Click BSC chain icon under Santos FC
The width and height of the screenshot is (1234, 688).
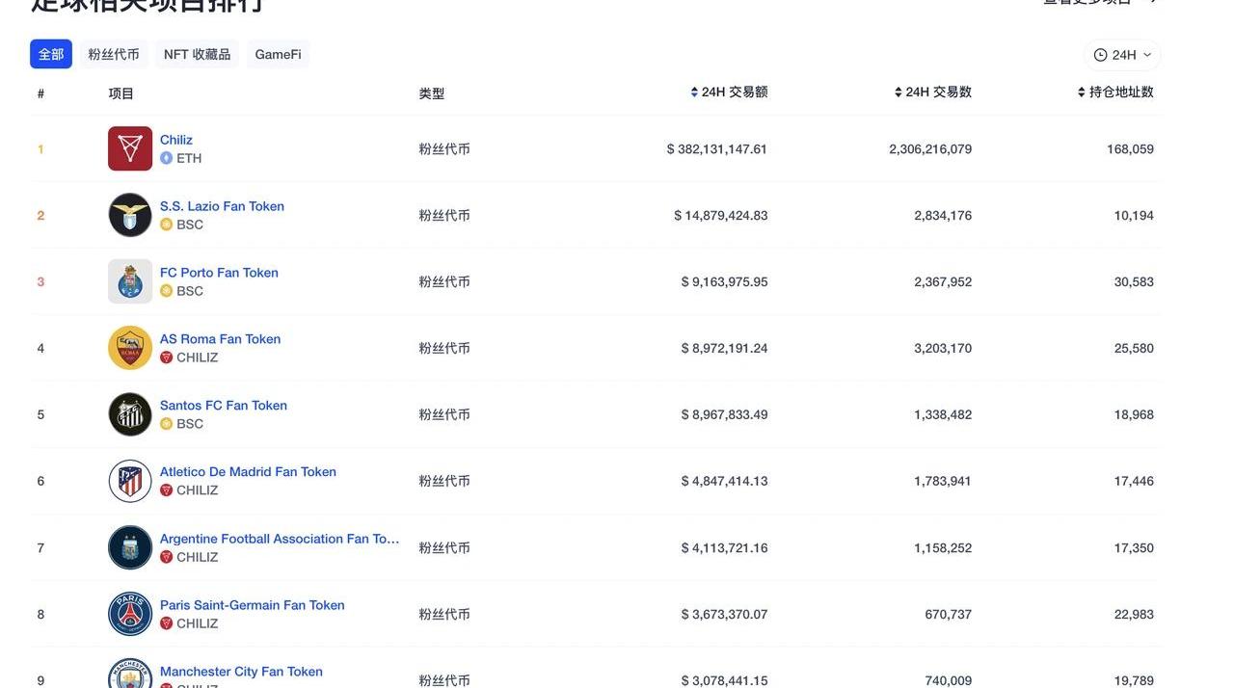166,424
